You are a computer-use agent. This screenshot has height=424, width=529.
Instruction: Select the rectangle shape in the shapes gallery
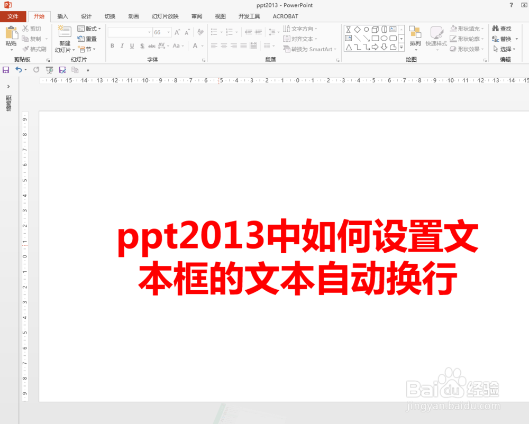(375, 39)
